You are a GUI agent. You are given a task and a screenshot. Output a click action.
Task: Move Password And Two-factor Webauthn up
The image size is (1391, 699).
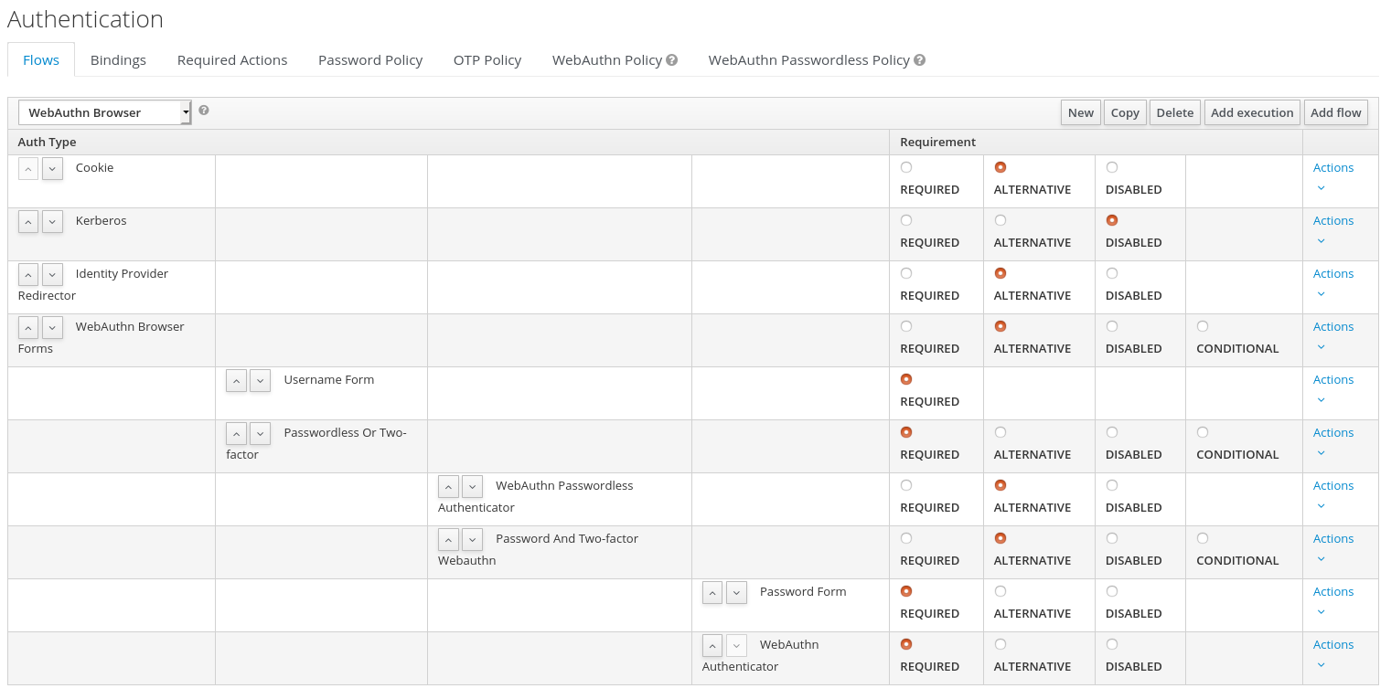(448, 539)
